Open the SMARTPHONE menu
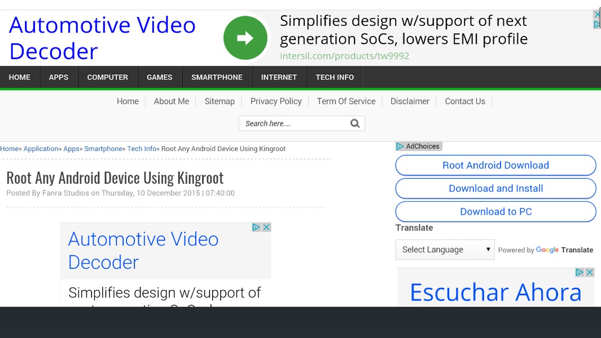Screen dimensions: 601x338 (217, 77)
